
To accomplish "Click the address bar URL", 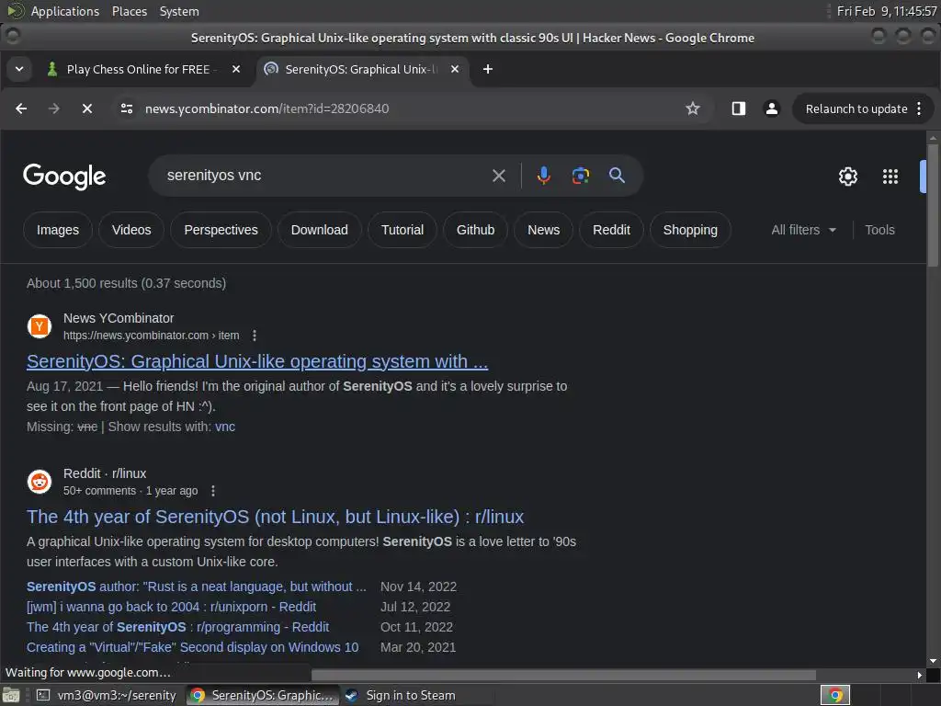I will 267,108.
